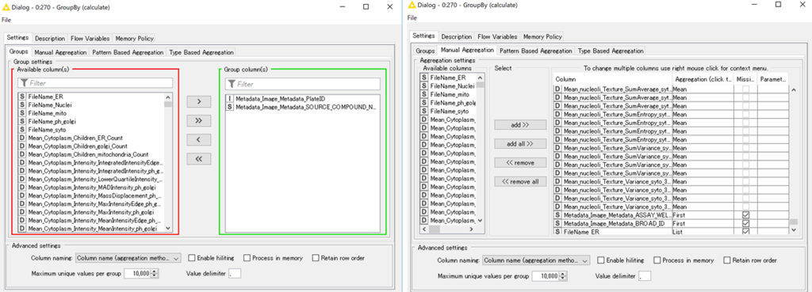Open the Type Based Aggregation tab in right dialog
The image size is (812, 292).
click(x=611, y=51)
